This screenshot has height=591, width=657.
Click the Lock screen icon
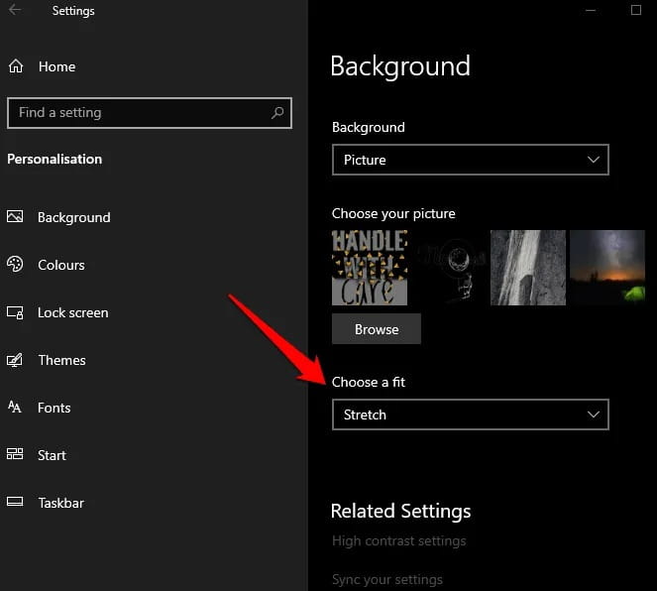[15, 312]
